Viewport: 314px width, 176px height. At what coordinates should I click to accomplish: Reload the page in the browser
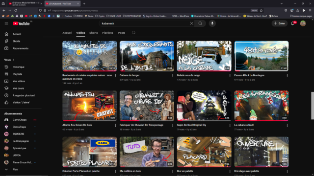click(x=16, y=10)
